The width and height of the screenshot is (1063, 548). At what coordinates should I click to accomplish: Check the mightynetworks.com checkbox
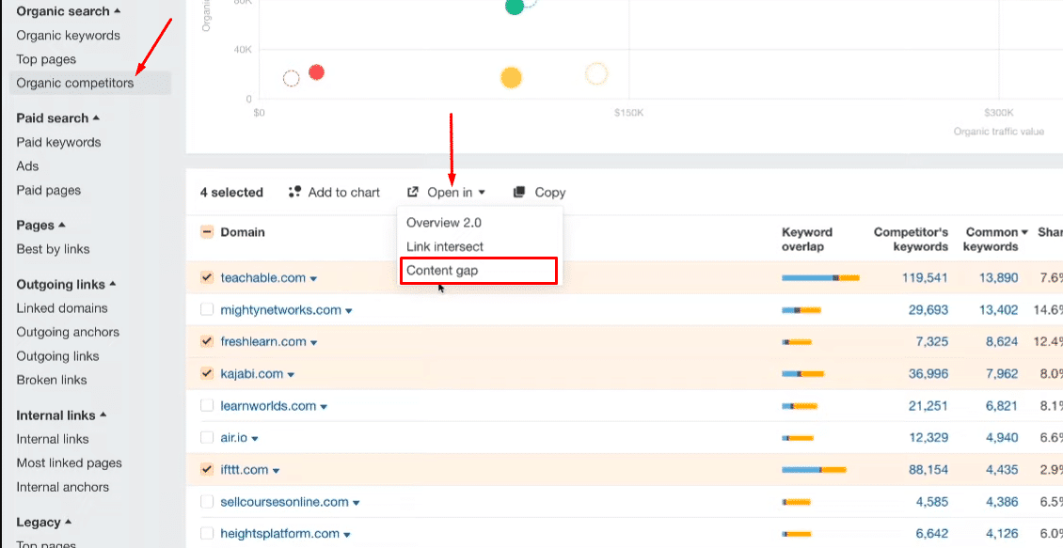(x=207, y=309)
